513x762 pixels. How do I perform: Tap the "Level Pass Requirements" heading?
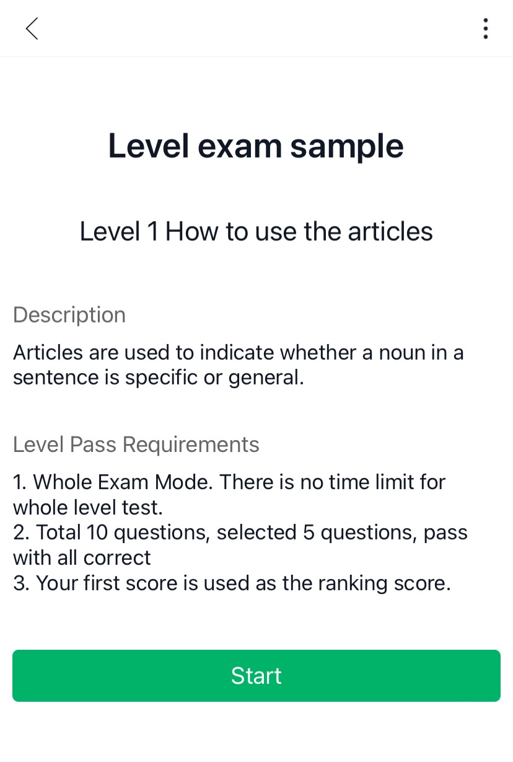pyautogui.click(x=136, y=445)
